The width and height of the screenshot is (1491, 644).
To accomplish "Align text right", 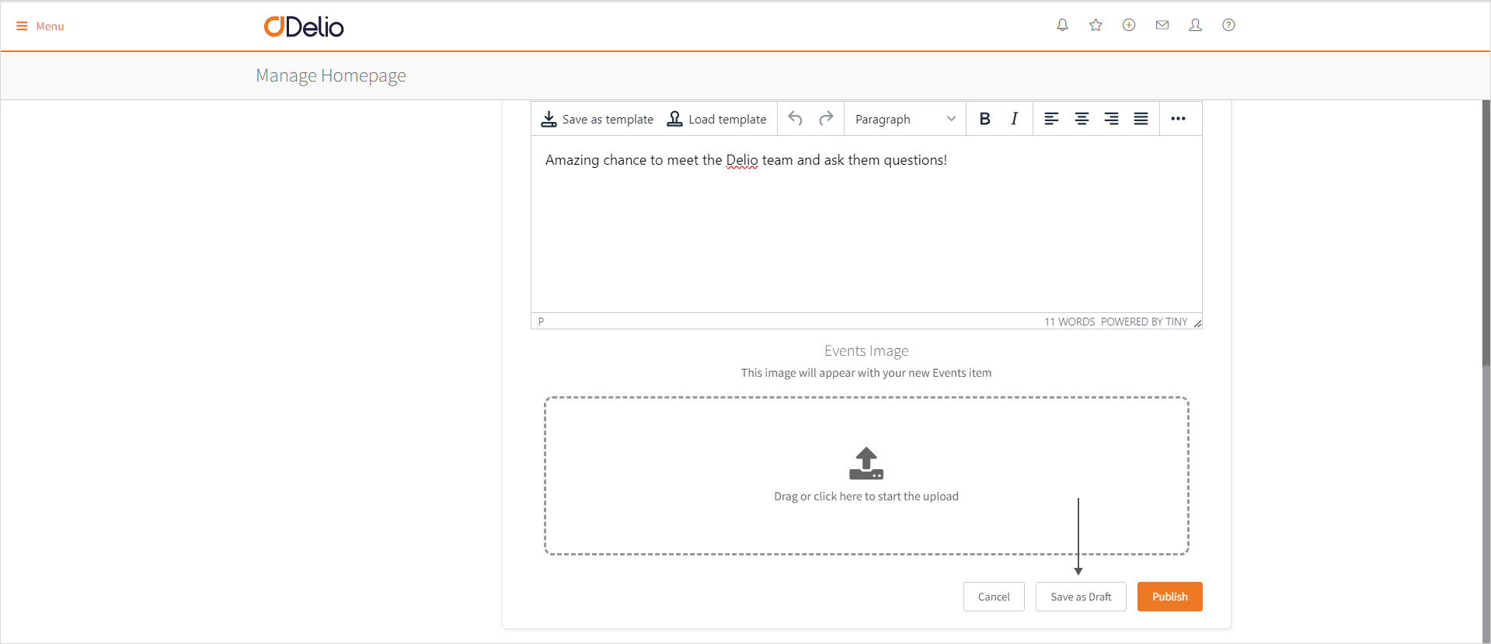I will click(1111, 119).
